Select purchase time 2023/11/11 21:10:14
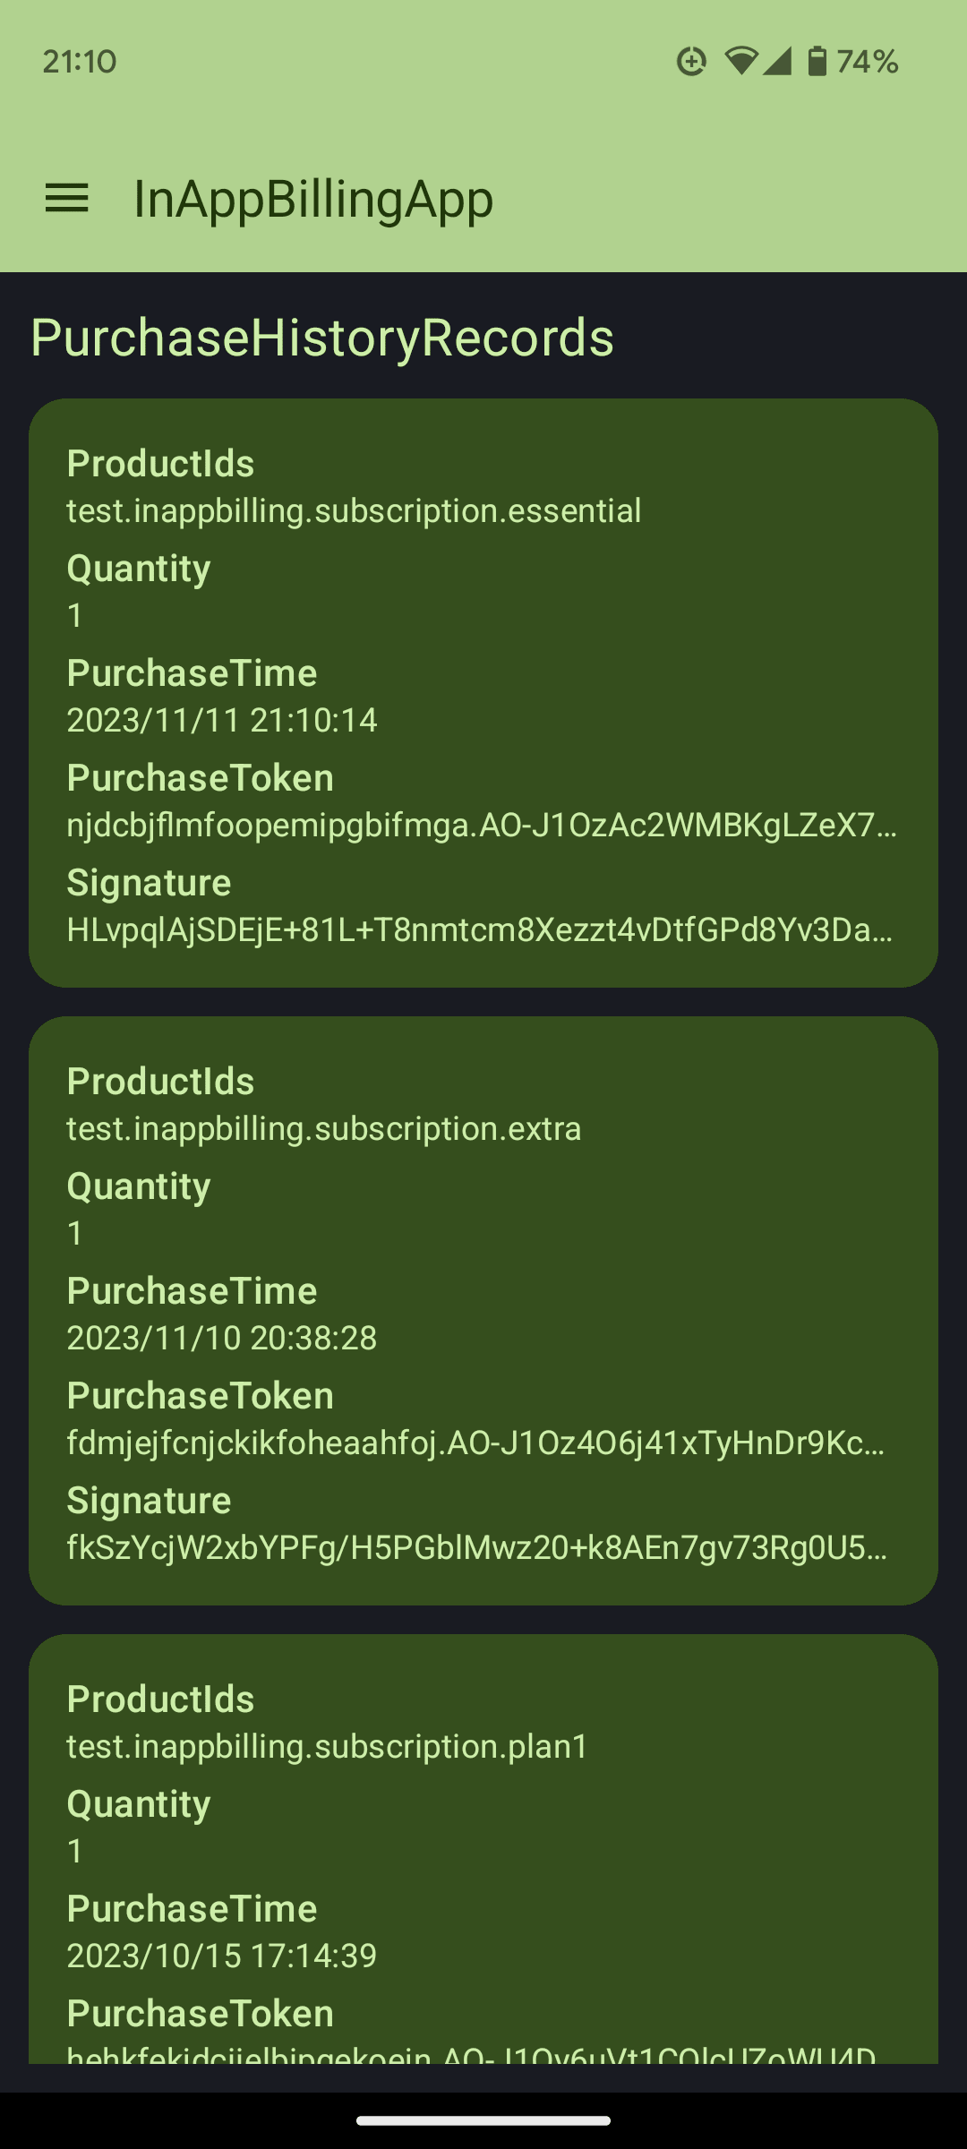 click(x=222, y=721)
